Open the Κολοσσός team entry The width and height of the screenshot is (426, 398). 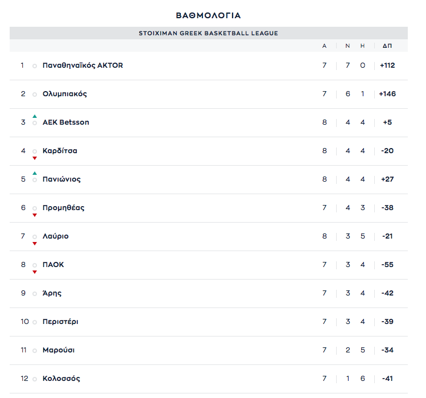[x=61, y=379]
